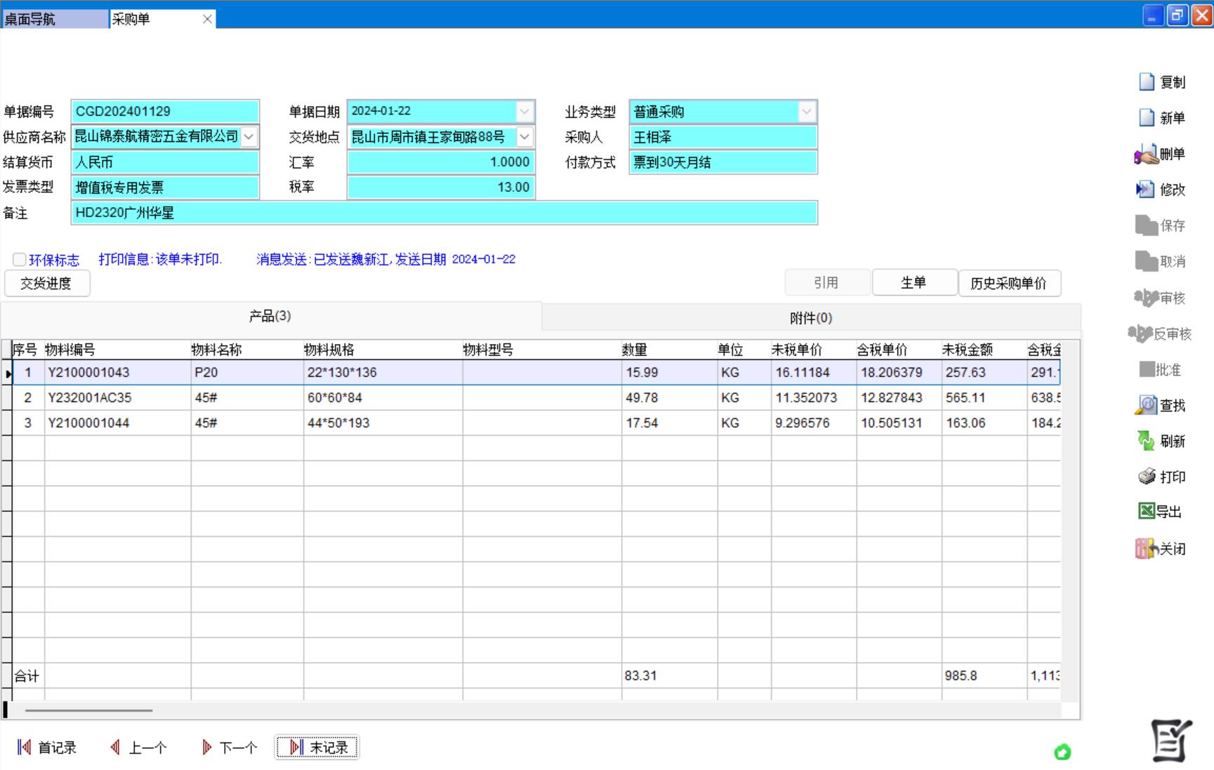Switch to the 桌面导航 tab

click(x=55, y=19)
